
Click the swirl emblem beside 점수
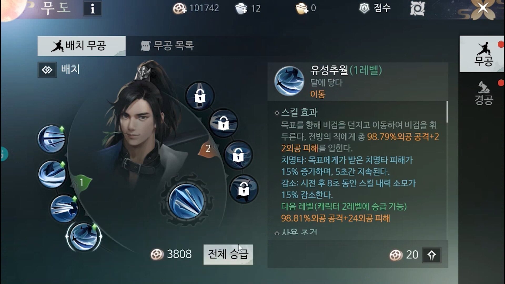click(x=417, y=8)
